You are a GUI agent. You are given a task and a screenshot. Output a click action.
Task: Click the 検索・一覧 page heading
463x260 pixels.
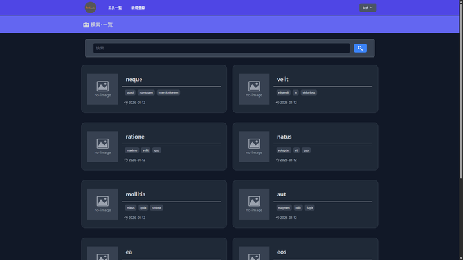coord(102,25)
